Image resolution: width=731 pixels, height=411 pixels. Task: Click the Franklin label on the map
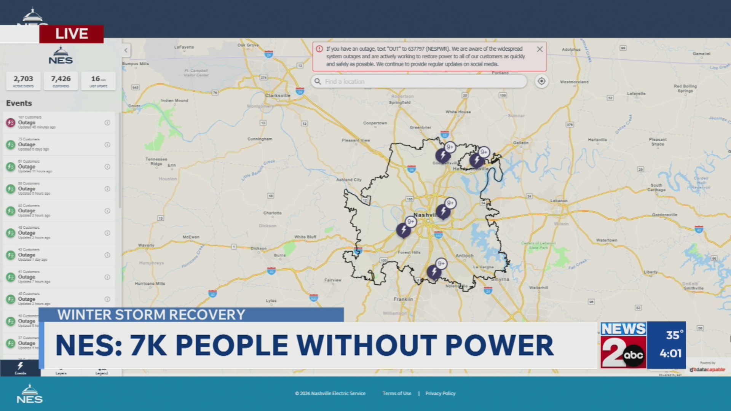(x=403, y=299)
